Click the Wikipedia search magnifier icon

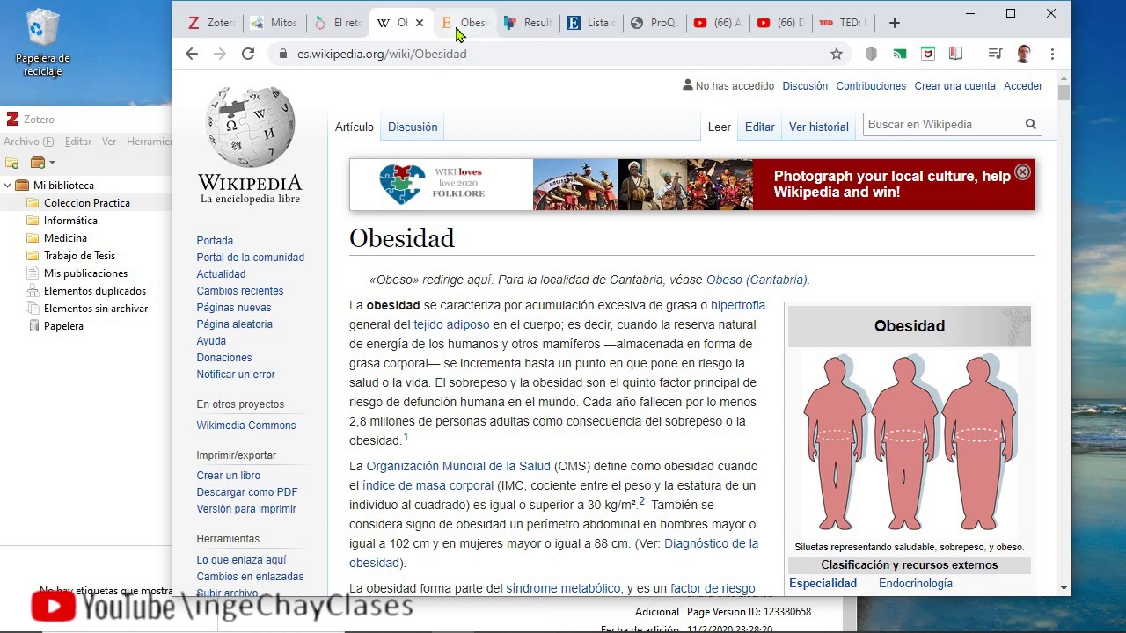[1030, 125]
